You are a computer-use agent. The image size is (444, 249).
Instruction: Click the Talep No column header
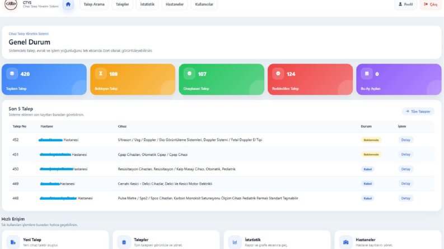click(x=20, y=126)
